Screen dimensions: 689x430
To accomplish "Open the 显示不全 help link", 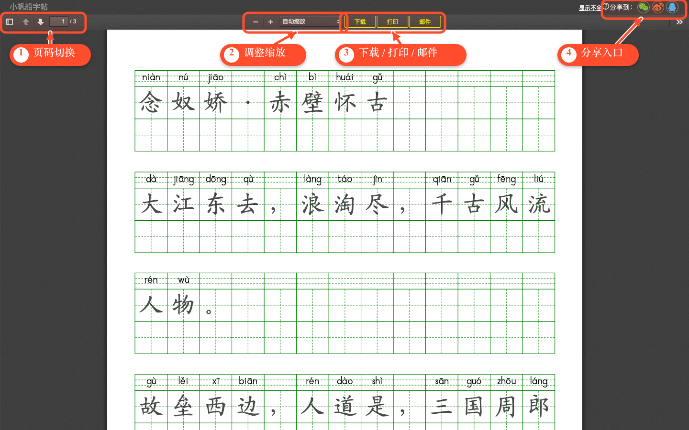I will click(x=590, y=8).
